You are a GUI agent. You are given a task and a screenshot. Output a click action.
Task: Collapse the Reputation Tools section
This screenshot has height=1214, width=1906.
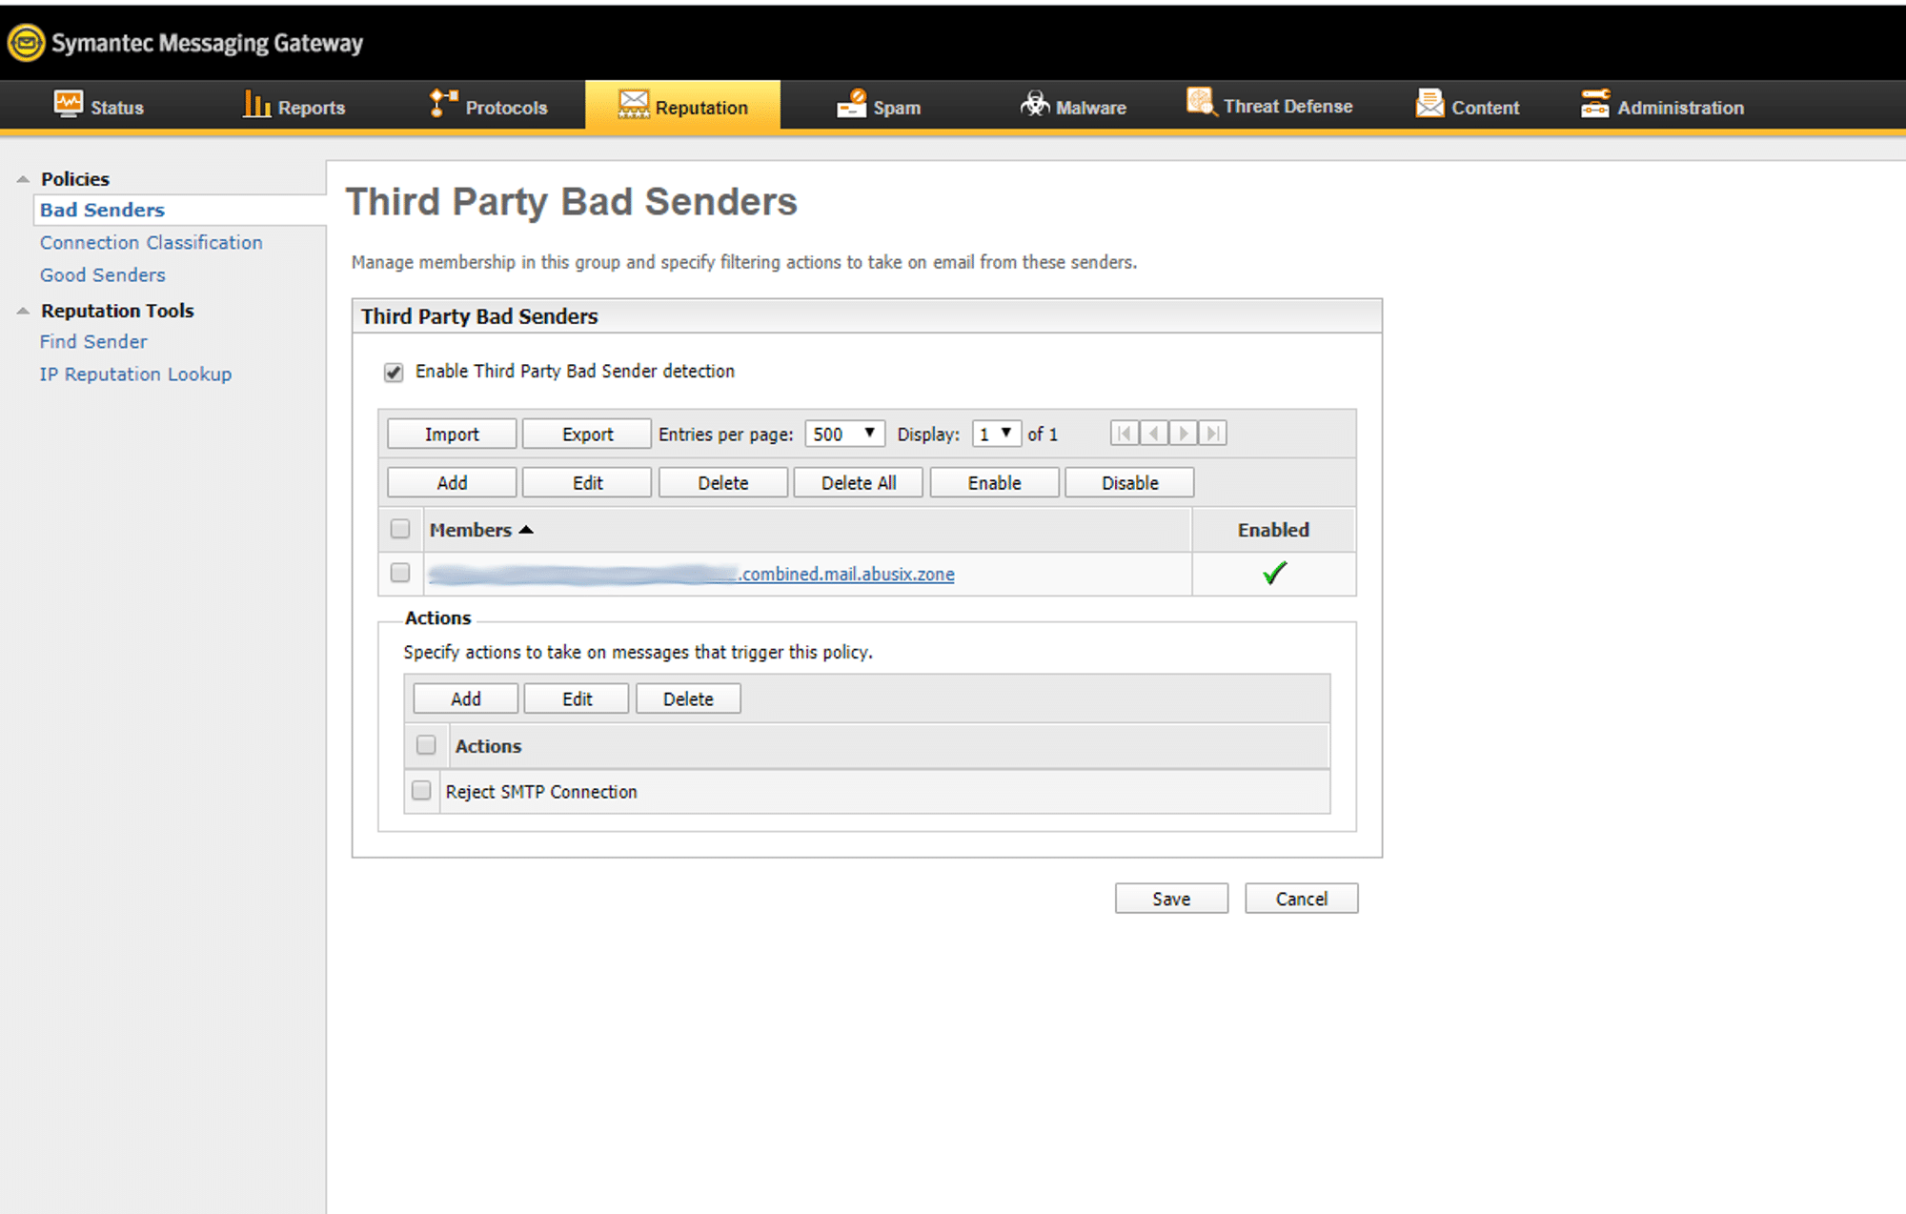[23, 311]
